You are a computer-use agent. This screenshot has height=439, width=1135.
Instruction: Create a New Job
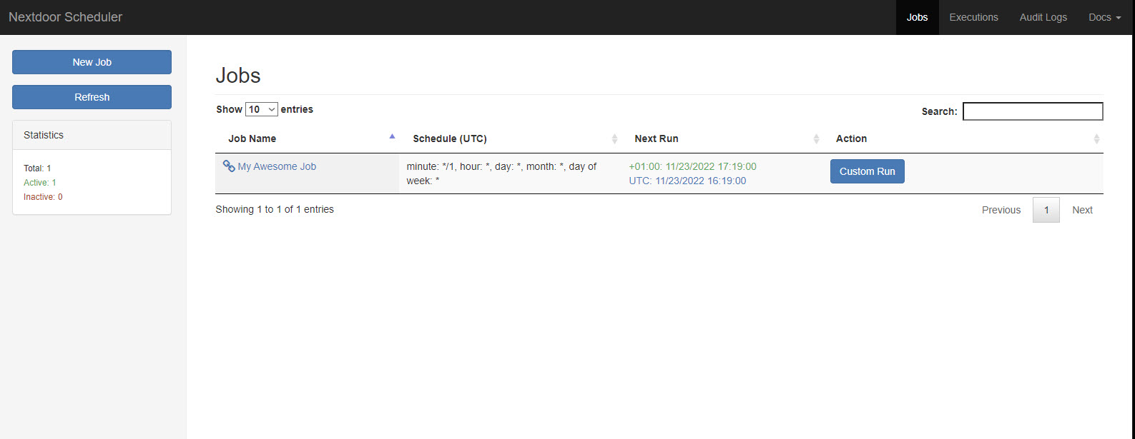pos(92,62)
